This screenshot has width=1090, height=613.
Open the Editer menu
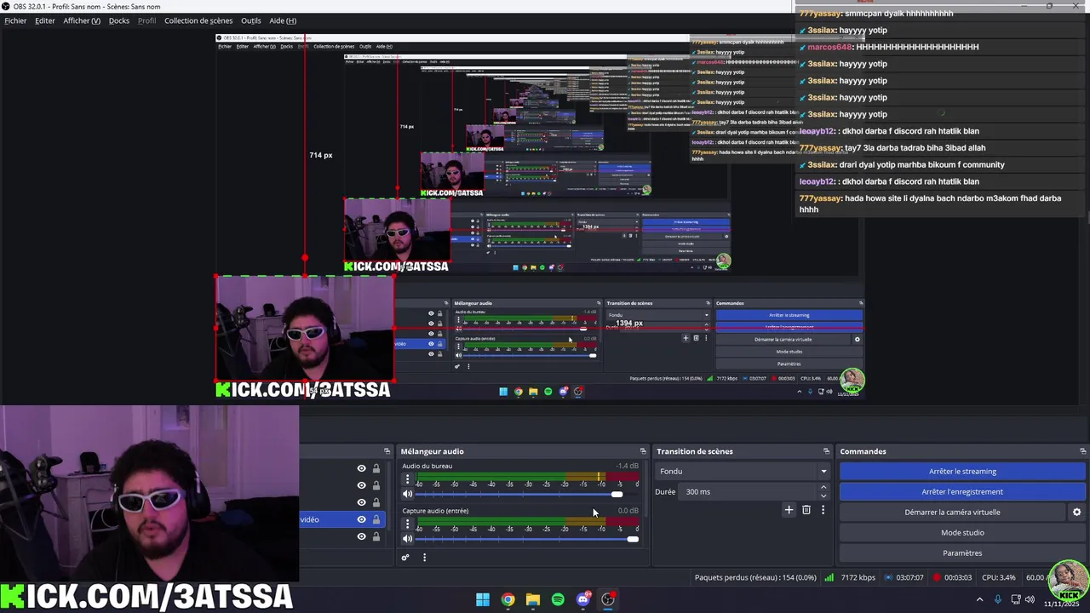pyautogui.click(x=45, y=20)
